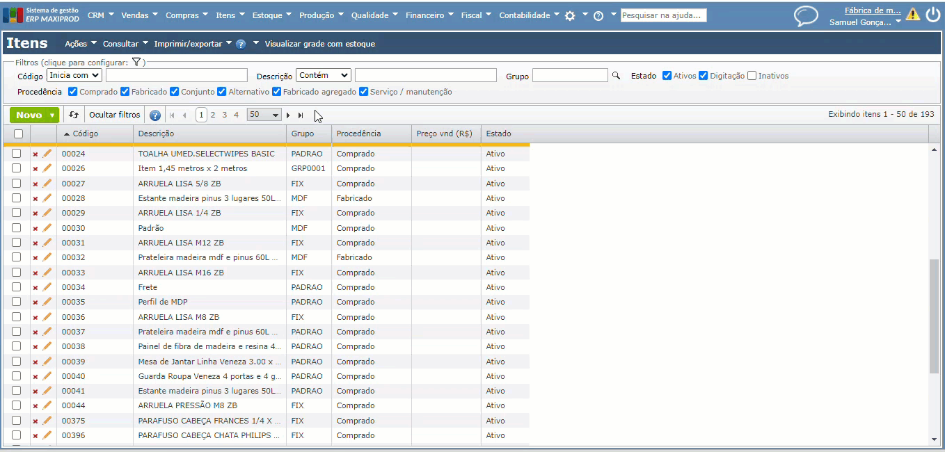Screen dimensions: 945x452
Task: Expand the page size 50 dropdown
Action: pyautogui.click(x=264, y=115)
